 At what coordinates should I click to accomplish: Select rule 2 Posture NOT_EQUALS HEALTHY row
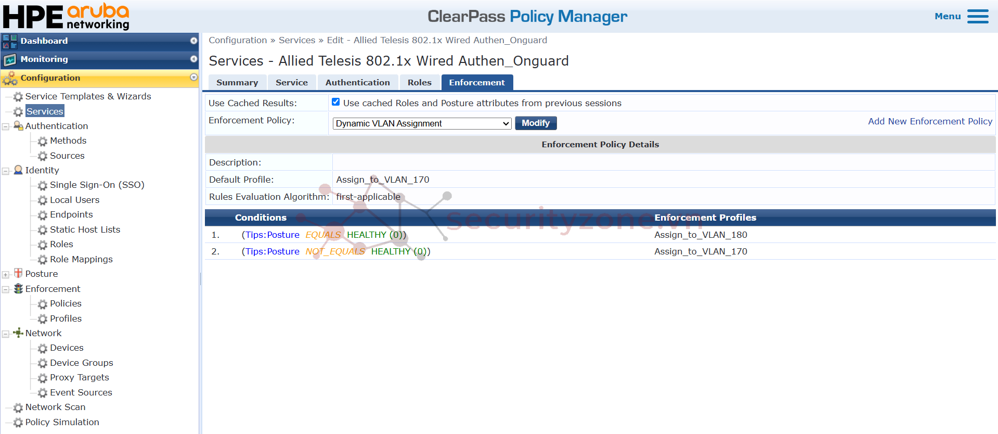(600, 251)
